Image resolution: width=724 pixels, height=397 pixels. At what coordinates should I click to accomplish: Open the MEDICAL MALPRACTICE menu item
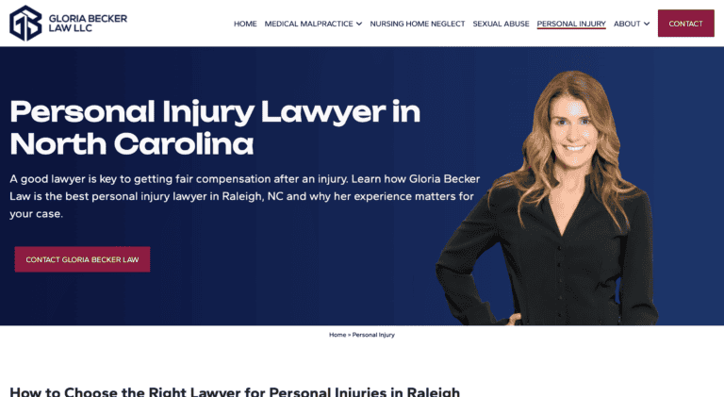pos(308,24)
